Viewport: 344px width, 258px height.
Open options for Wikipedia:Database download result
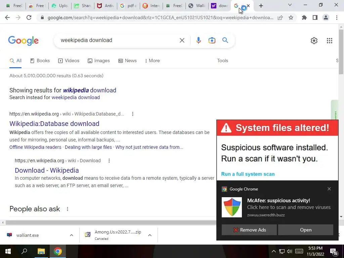(x=132, y=114)
